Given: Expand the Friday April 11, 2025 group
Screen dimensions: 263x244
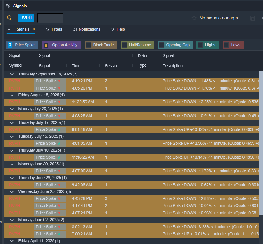Looking at the screenshot, I should (12, 241).
